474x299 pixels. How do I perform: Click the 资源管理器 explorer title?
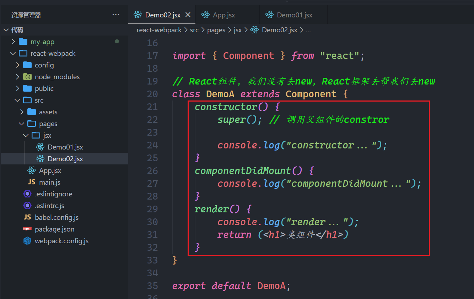coord(26,15)
